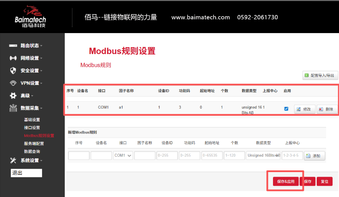Click the 修改 button for rule 1

305,109
